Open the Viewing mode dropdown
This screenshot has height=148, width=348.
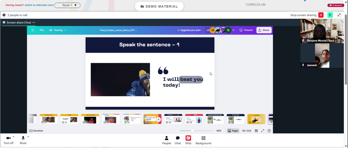(x=58, y=30)
